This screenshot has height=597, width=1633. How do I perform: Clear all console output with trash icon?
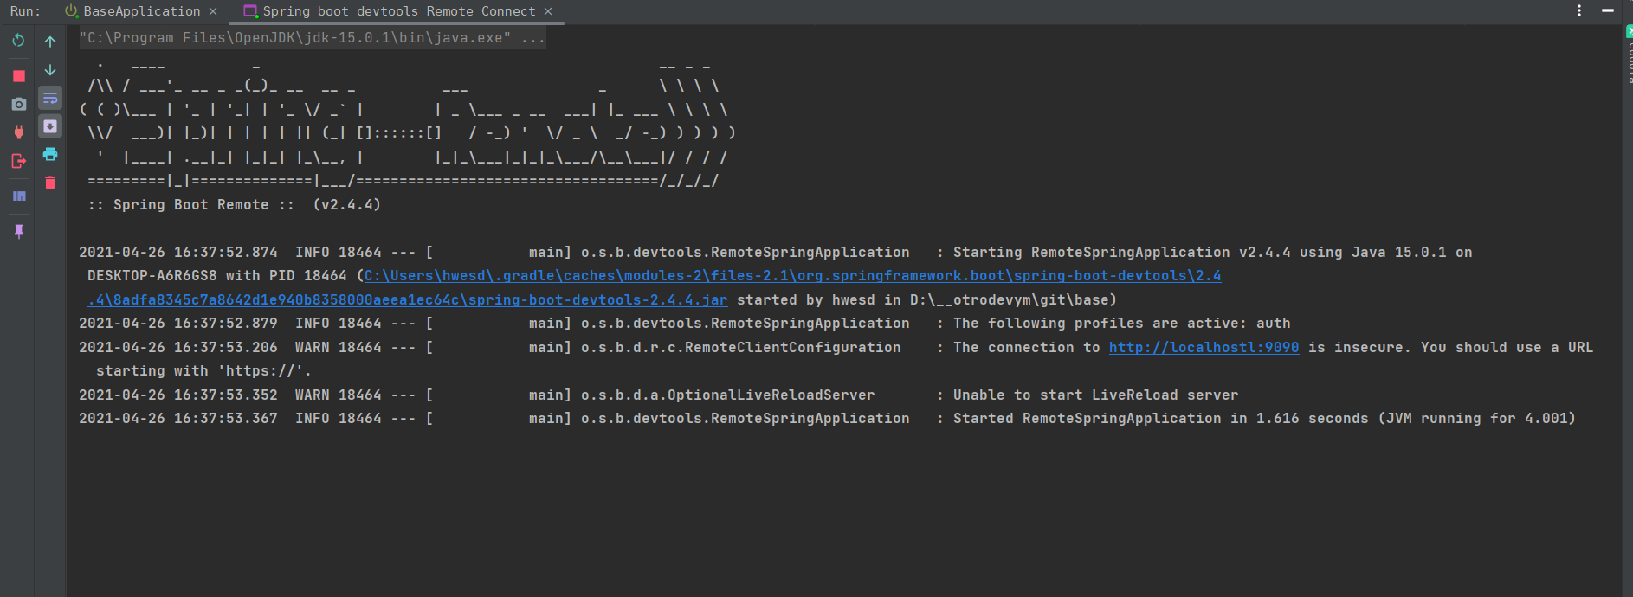[x=50, y=183]
